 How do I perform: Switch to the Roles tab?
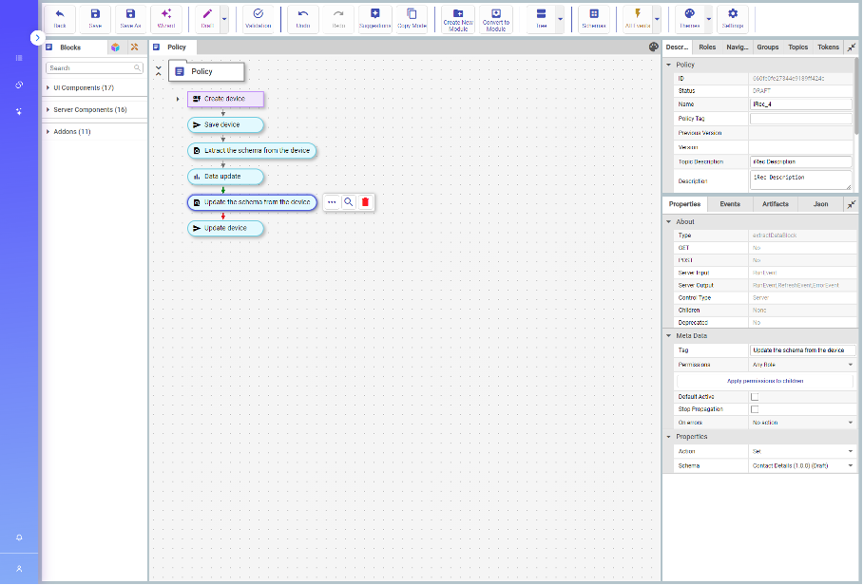coord(707,47)
